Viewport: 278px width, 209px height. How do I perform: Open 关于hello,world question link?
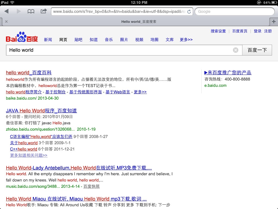(24, 143)
